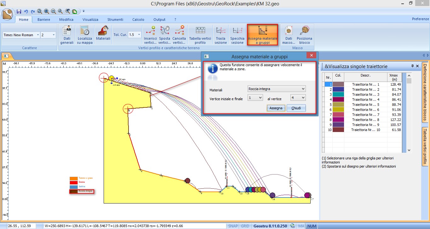Zoom out with the minus magnifier
430x229 pixels.
(53, 11)
